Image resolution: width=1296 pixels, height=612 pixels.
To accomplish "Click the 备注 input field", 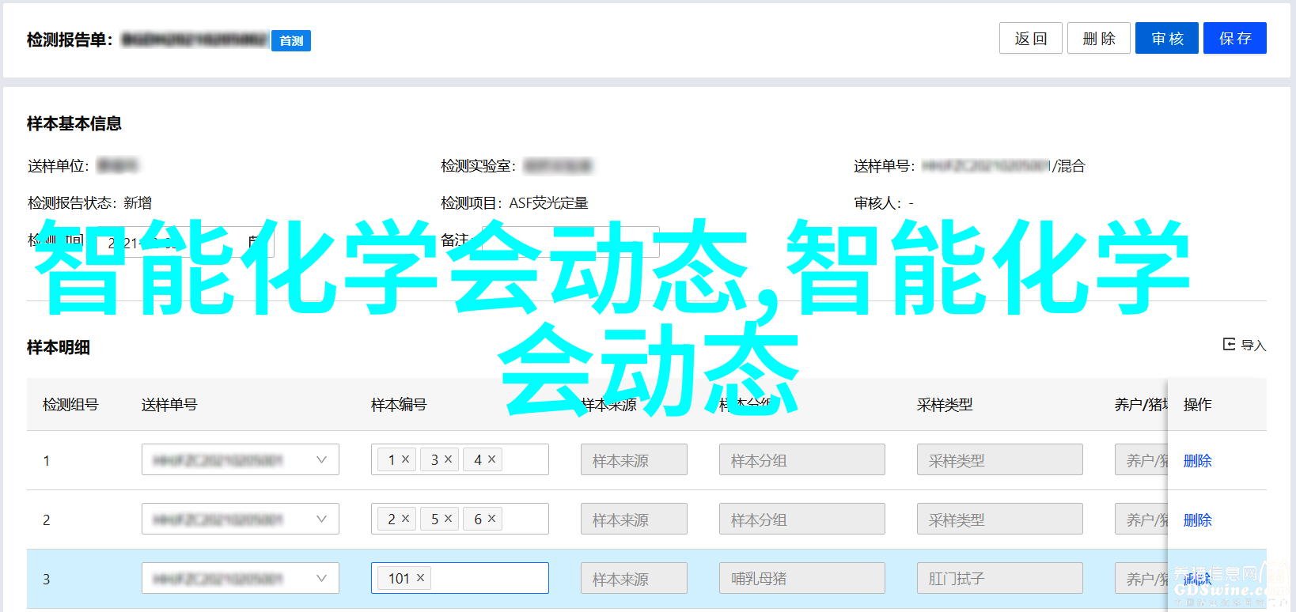I will 570,242.
